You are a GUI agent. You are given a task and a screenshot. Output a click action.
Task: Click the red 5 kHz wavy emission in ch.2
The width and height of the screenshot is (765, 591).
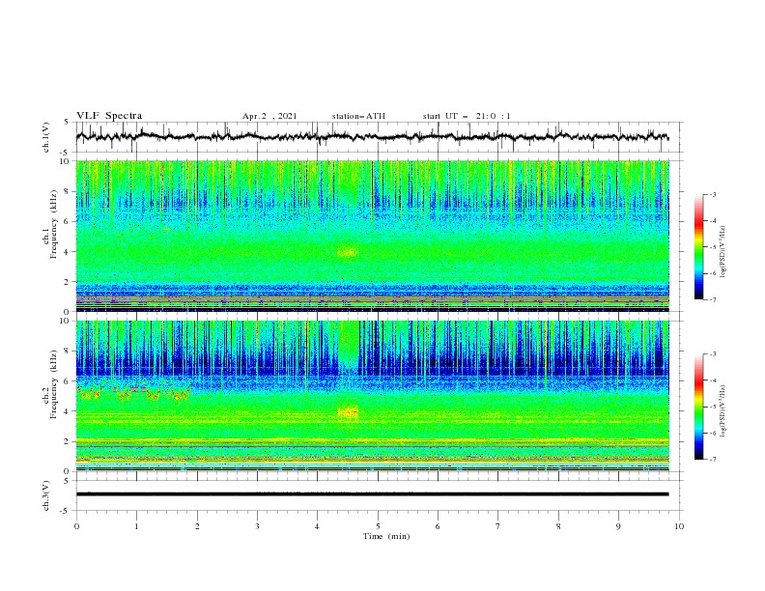[x=133, y=391]
